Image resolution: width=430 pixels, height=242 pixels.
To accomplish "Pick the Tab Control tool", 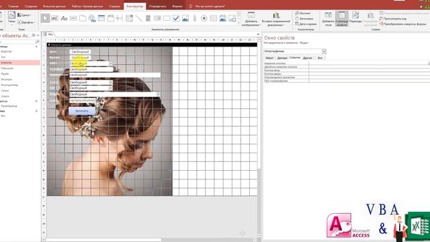I will [x=83, y=18].
